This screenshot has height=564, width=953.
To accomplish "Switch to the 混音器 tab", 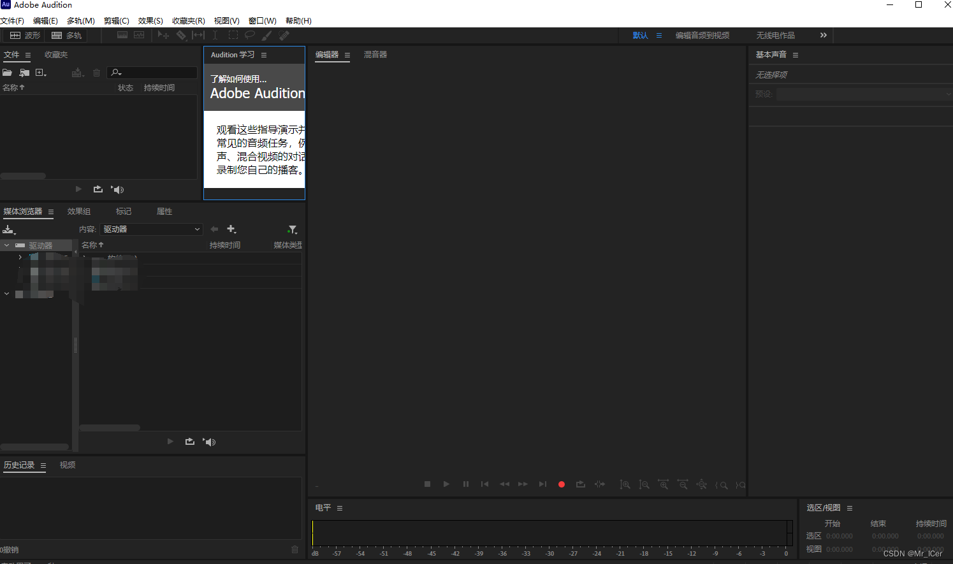I will pyautogui.click(x=375, y=55).
